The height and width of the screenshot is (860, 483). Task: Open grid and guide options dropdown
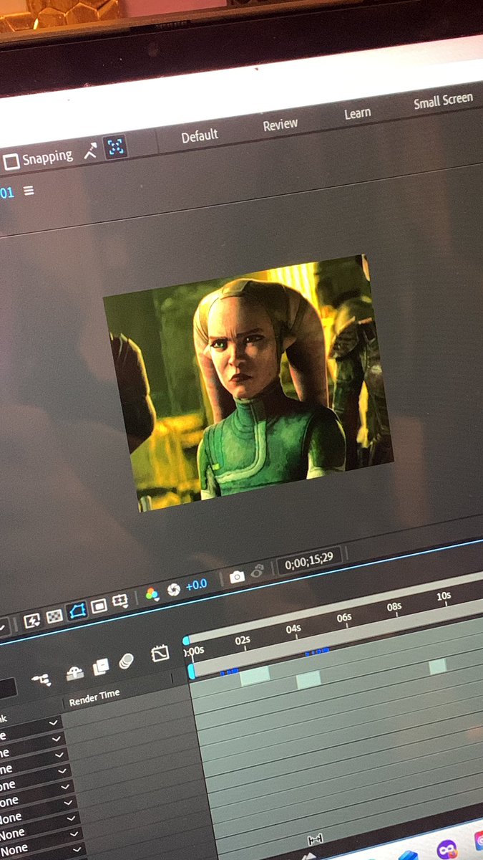point(120,601)
